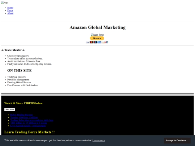This screenshot has width=195, height=146.
Task: Click 'Tremendous effort & research done.' text
Action: coord(25,58)
